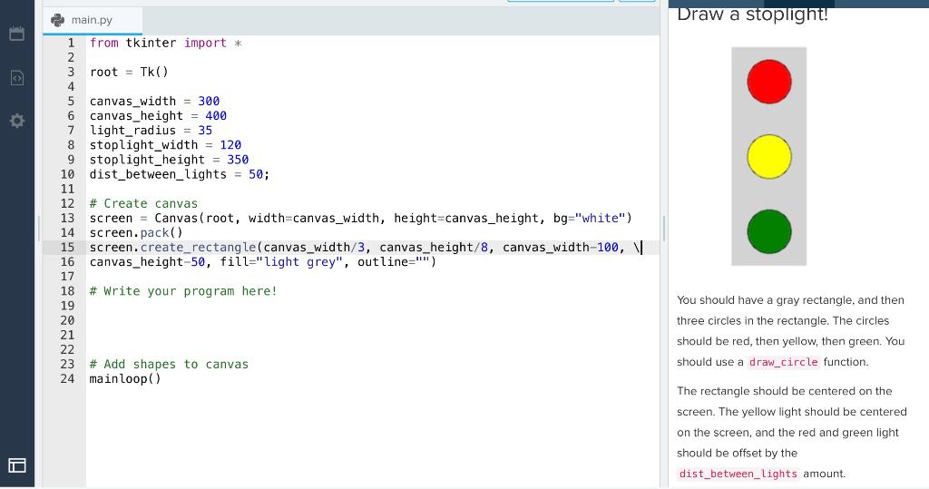Viewport: 929px width, 489px height.
Task: Click the 'from tkinter import *' line
Action: (x=165, y=43)
